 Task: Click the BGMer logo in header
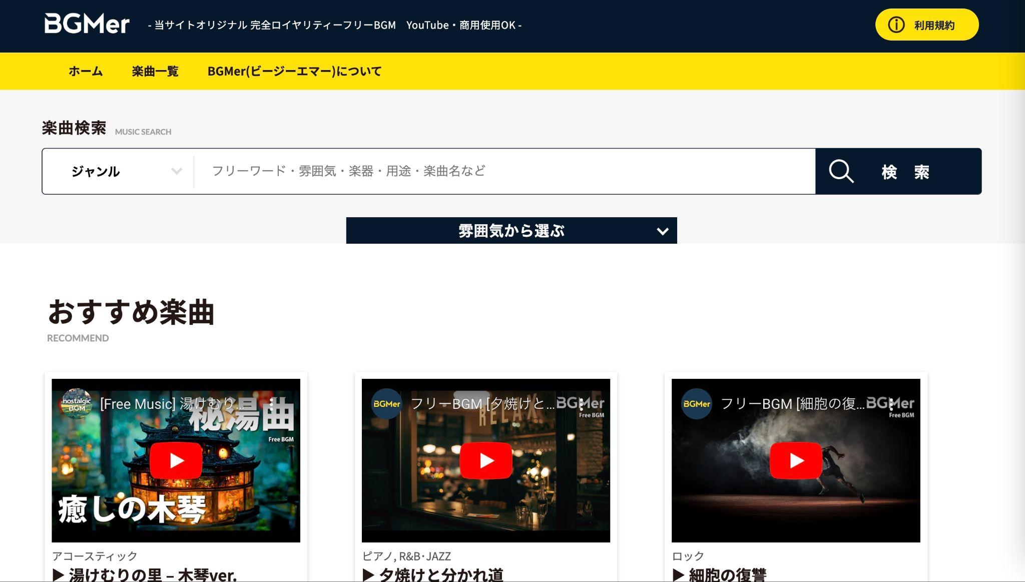(87, 24)
